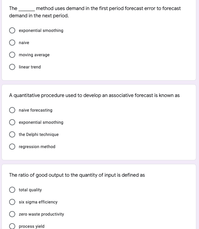Choose 'naive' as the forecasting method
Viewport: 199px width, 229px height.
tap(12, 43)
